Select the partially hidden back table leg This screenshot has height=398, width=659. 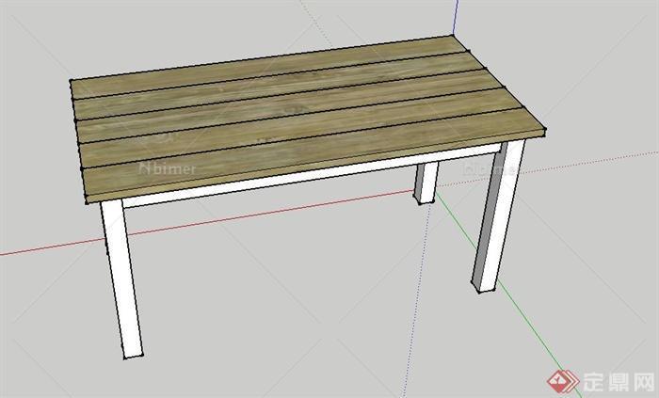tap(426, 183)
